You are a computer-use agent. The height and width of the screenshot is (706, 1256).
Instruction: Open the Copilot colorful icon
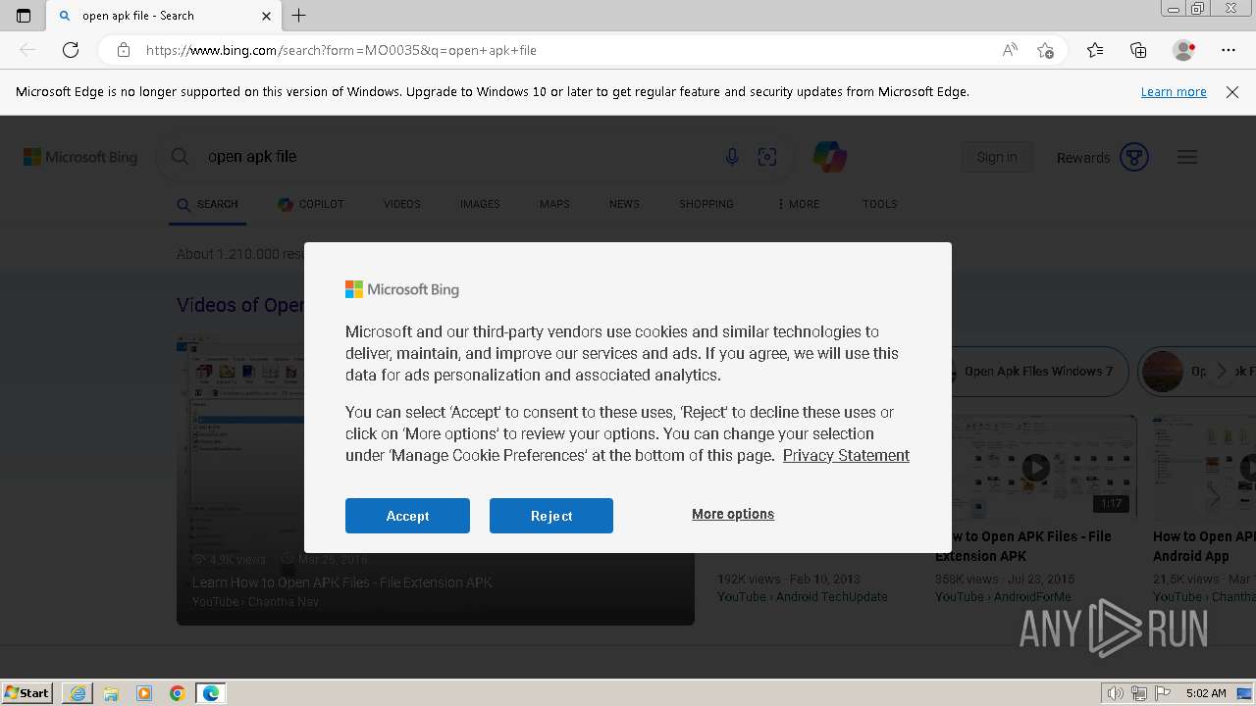click(x=830, y=157)
